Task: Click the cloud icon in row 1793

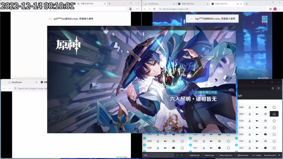Action: [219, 141]
